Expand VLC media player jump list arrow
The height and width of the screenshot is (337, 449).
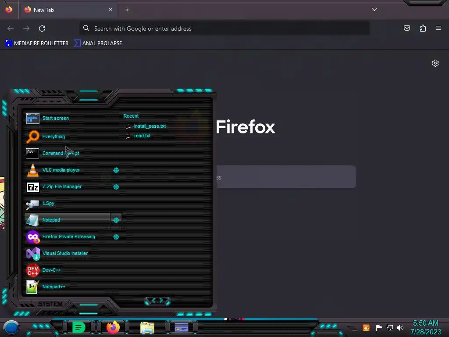click(x=116, y=170)
